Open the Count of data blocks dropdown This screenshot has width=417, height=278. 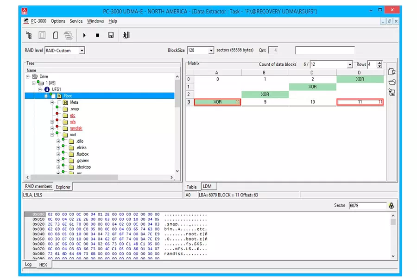coord(350,64)
